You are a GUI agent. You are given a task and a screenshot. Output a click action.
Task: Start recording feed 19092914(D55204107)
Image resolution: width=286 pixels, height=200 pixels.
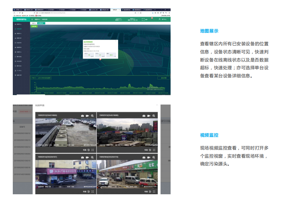pos(87,158)
